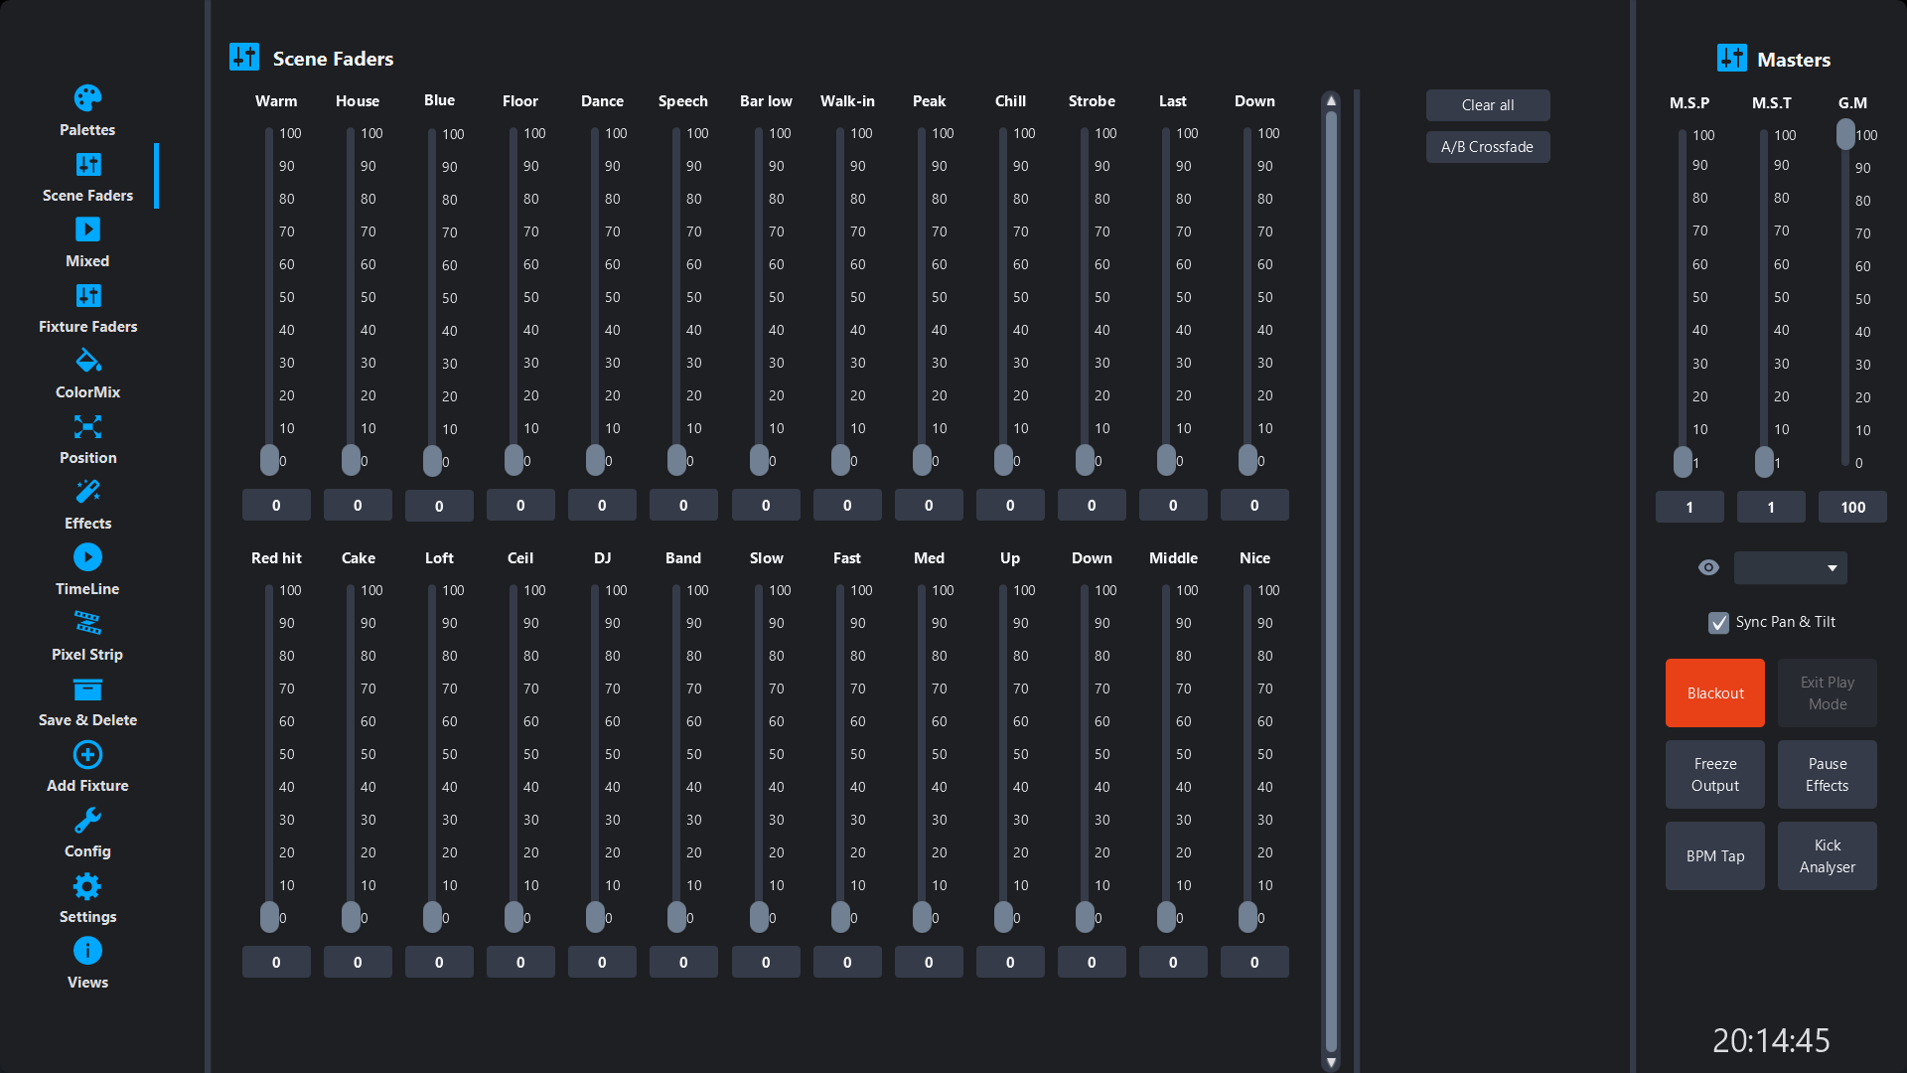Click the Loft scene label
The width and height of the screenshot is (1907, 1073).
(439, 558)
